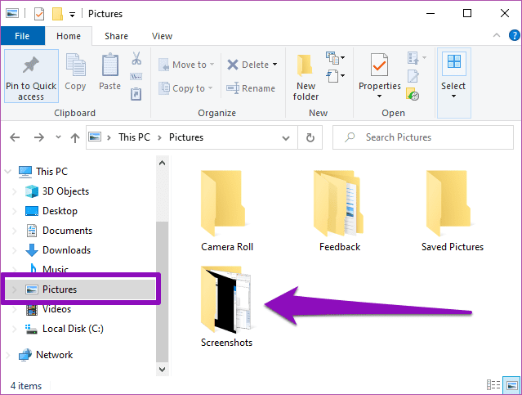This screenshot has width=522, height=395.
Task: Collapse the ribbon with the caret
Action: (497, 35)
